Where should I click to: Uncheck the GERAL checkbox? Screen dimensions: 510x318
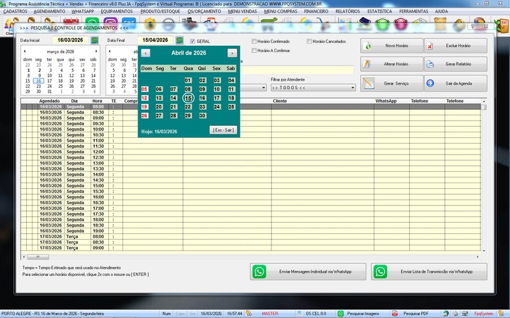click(193, 41)
